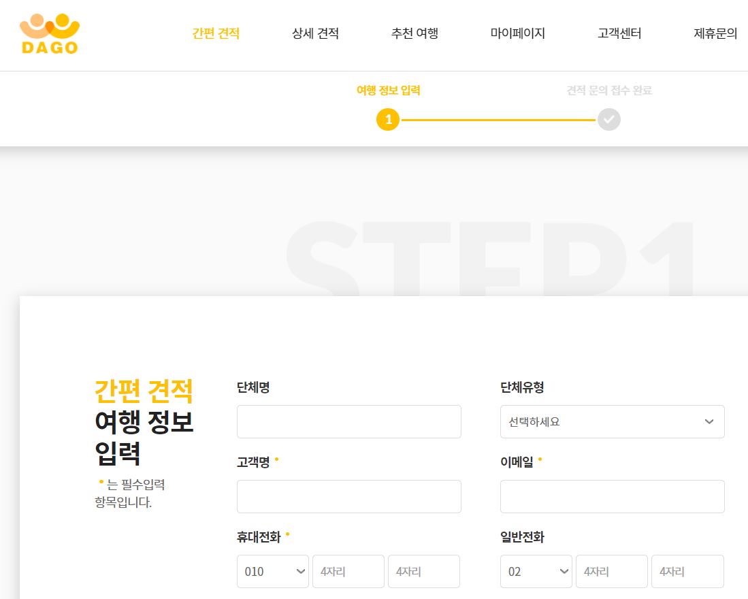Open 마이페이지 menu item
The height and width of the screenshot is (599, 748).
(x=517, y=33)
